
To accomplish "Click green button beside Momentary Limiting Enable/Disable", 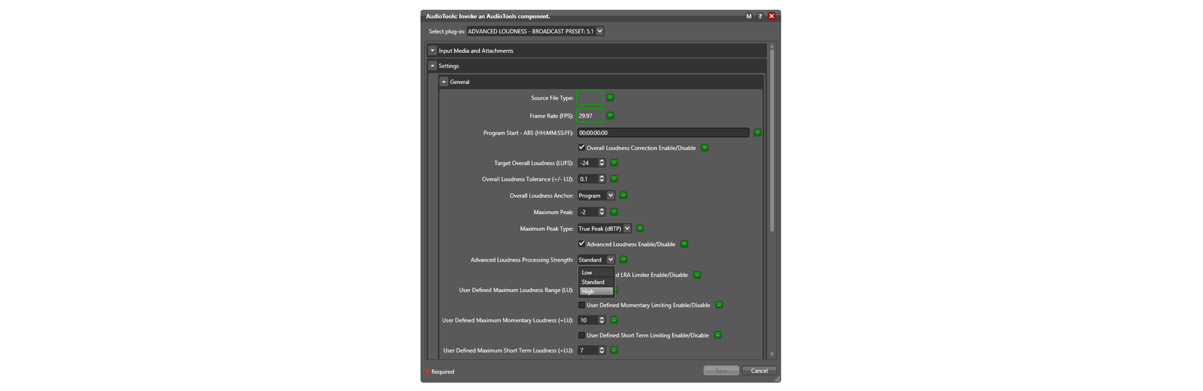I will pyautogui.click(x=719, y=305).
